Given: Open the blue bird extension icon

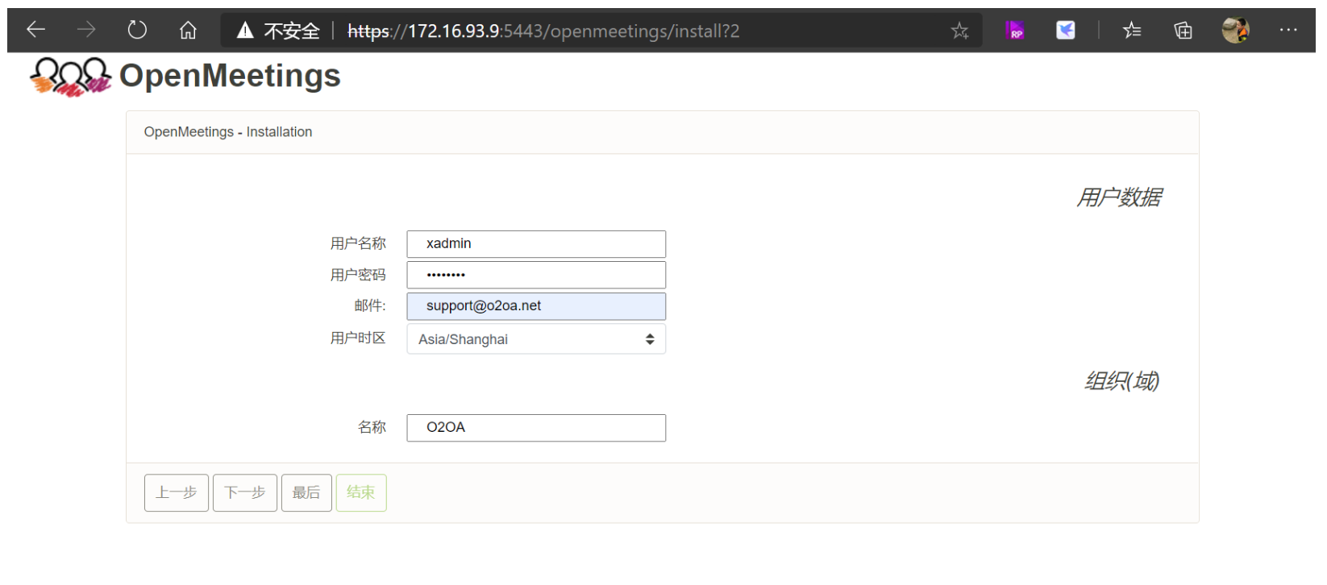Looking at the screenshot, I should coord(1066,31).
